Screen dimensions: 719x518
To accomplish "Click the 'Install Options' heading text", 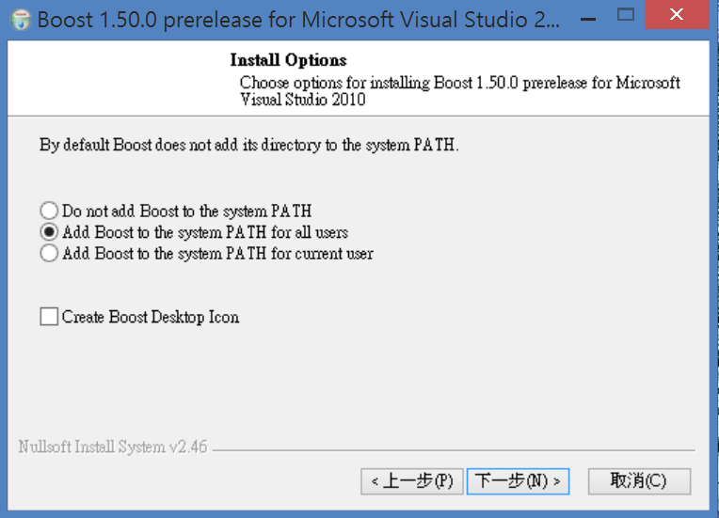I will (x=288, y=60).
